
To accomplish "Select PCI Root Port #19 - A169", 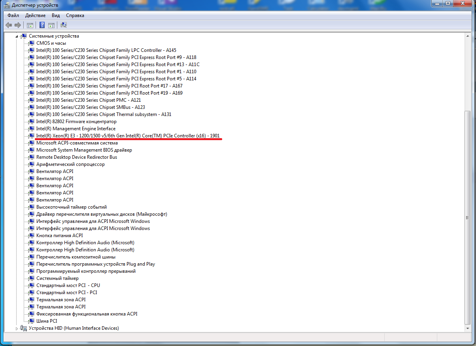I will pyautogui.click(x=109, y=93).
